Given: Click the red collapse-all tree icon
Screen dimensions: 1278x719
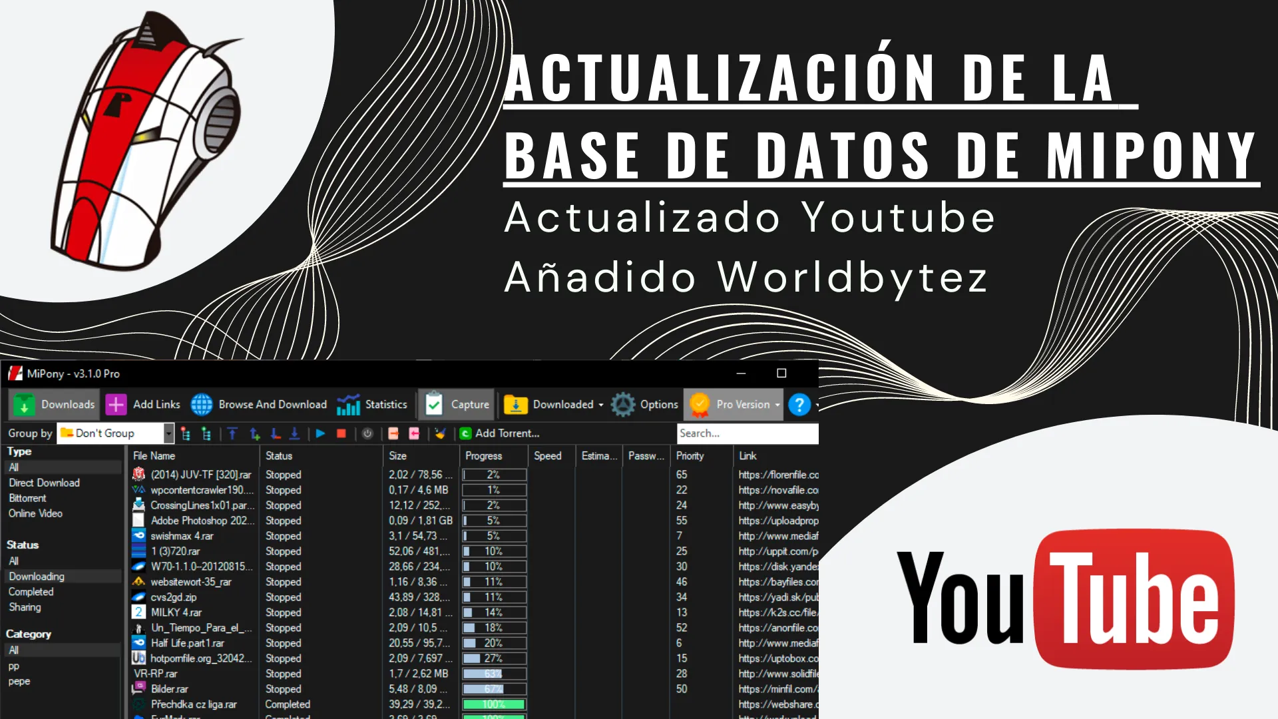Looking at the screenshot, I should (186, 434).
